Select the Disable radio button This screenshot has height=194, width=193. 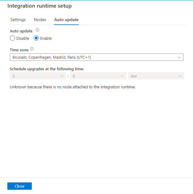click(x=13, y=38)
